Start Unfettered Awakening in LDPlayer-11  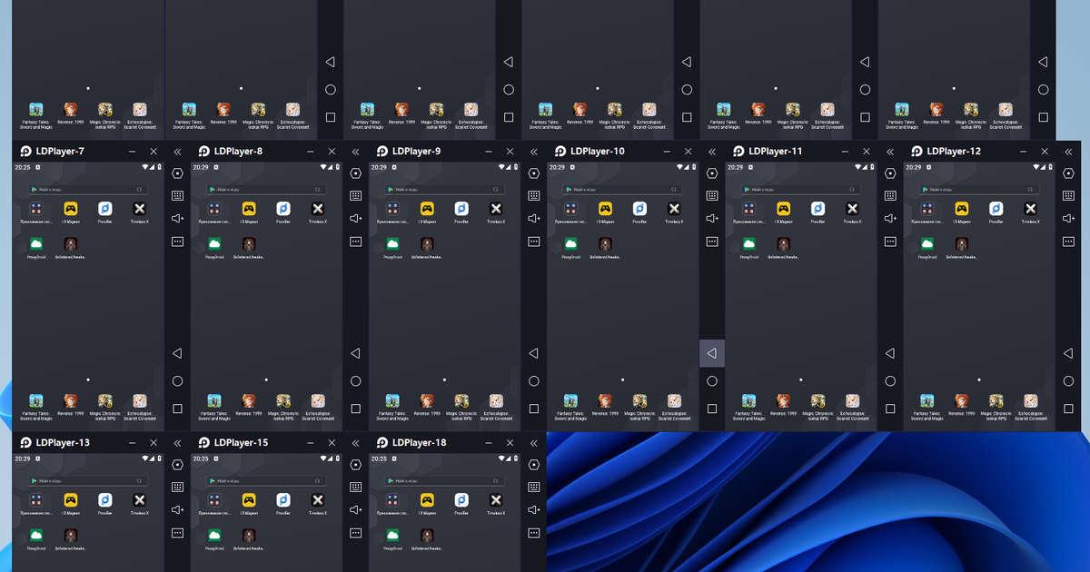point(783,244)
